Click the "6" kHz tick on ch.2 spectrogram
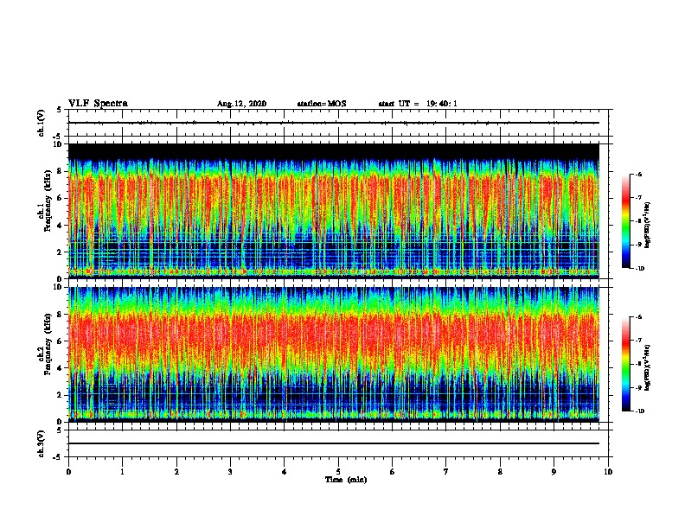Screen dimensions: 685x529 coord(60,341)
